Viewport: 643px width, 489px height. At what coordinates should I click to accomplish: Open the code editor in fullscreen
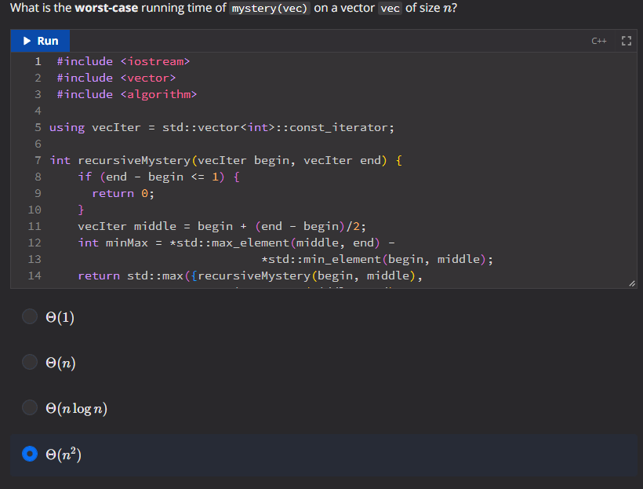point(627,41)
